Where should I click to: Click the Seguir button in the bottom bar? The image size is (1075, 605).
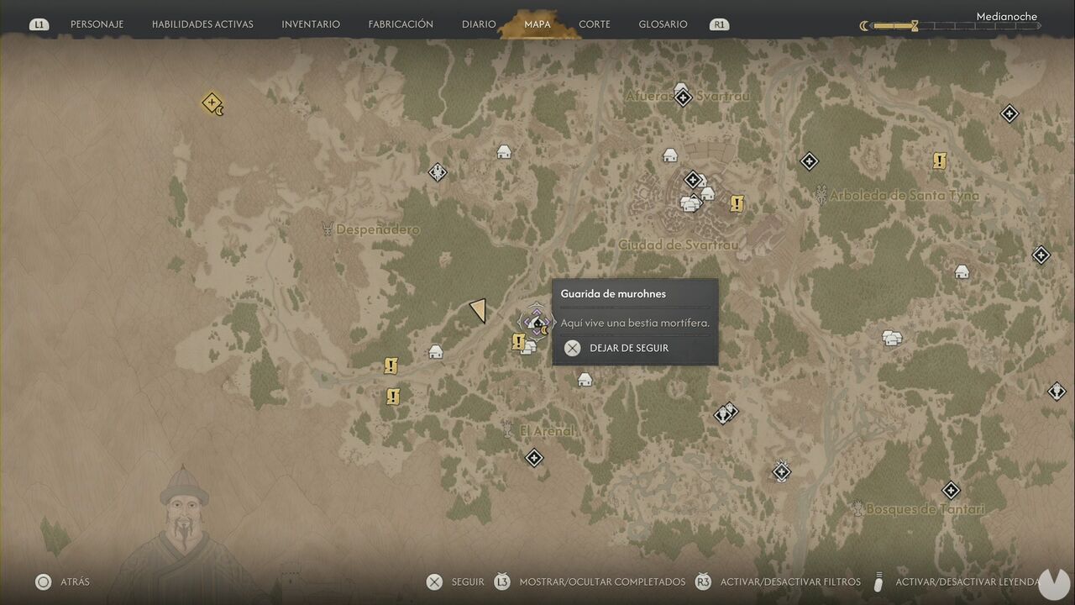point(455,581)
